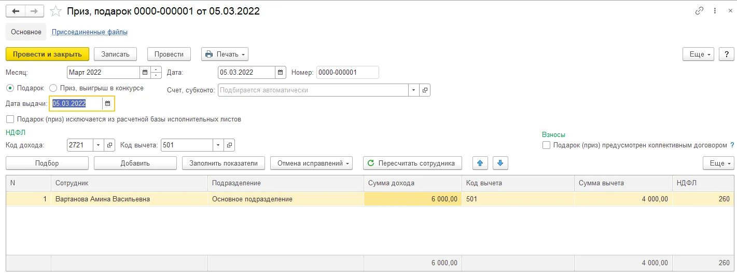Screen dimensions: 737x273
Task: Open Код вычета 501 details icon
Action: [x=229, y=145]
